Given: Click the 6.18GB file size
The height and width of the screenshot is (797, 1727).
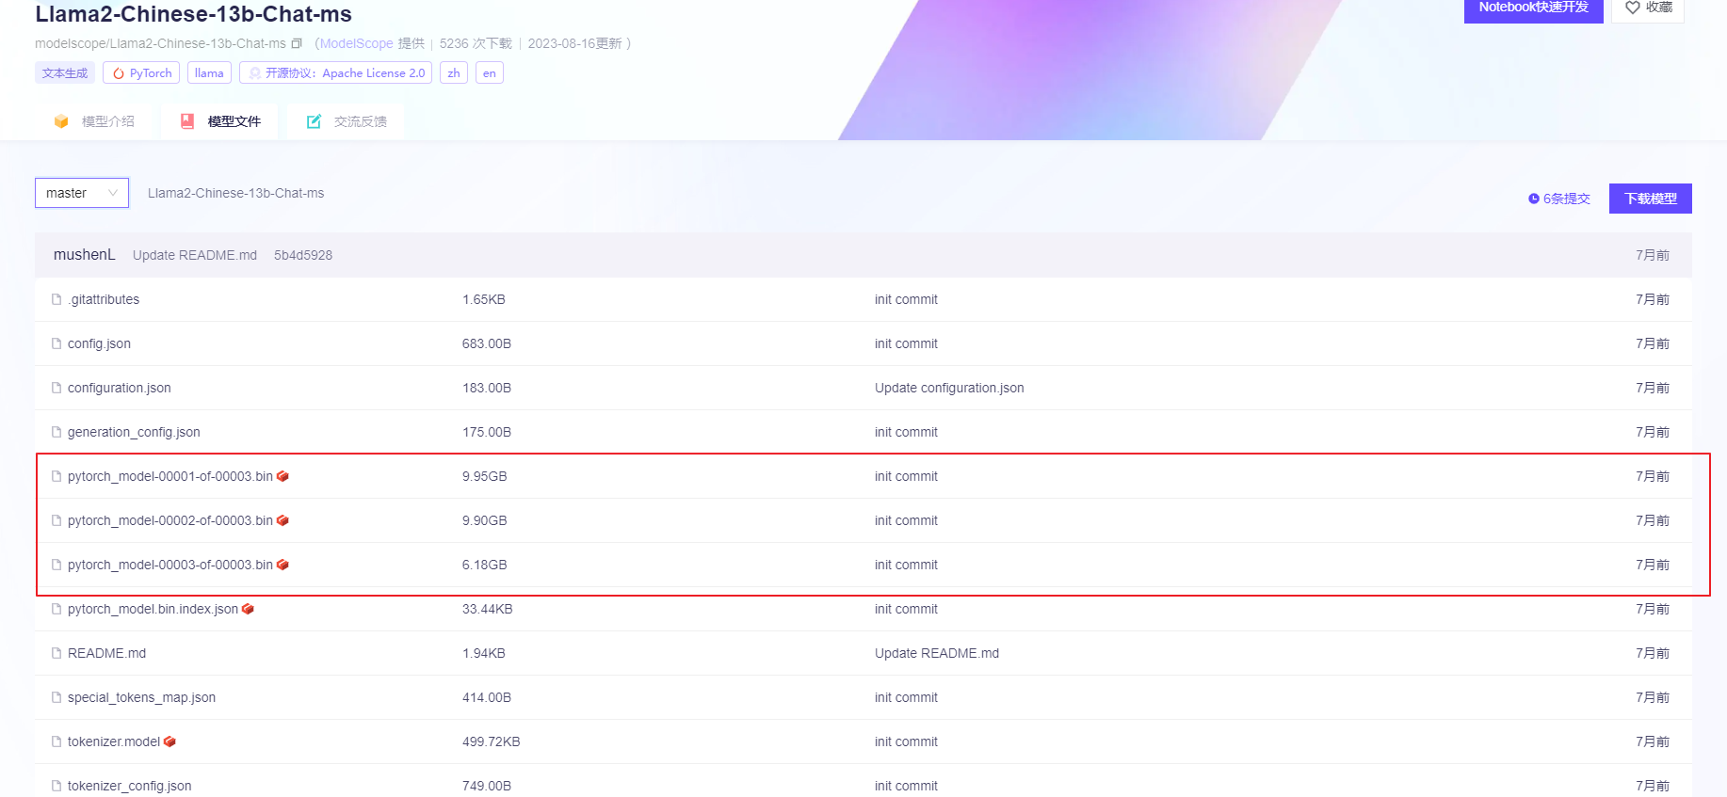Looking at the screenshot, I should coord(485,565).
